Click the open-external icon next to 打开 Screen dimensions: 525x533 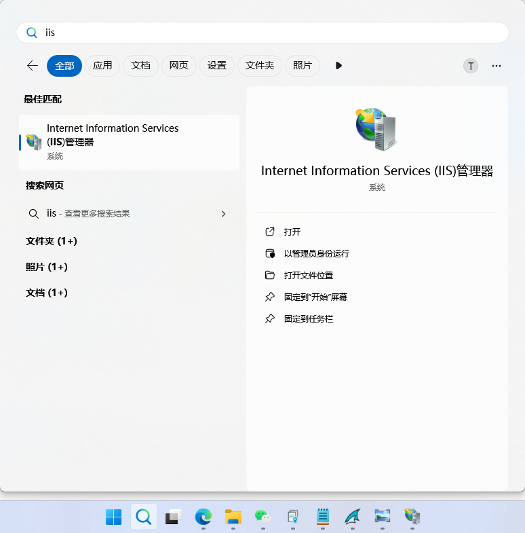tap(270, 232)
